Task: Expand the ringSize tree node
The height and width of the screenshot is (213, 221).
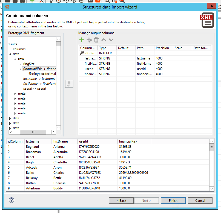Action: (x=20, y=64)
